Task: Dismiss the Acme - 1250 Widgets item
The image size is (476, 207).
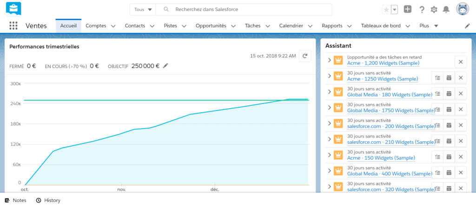Action: click(461, 78)
